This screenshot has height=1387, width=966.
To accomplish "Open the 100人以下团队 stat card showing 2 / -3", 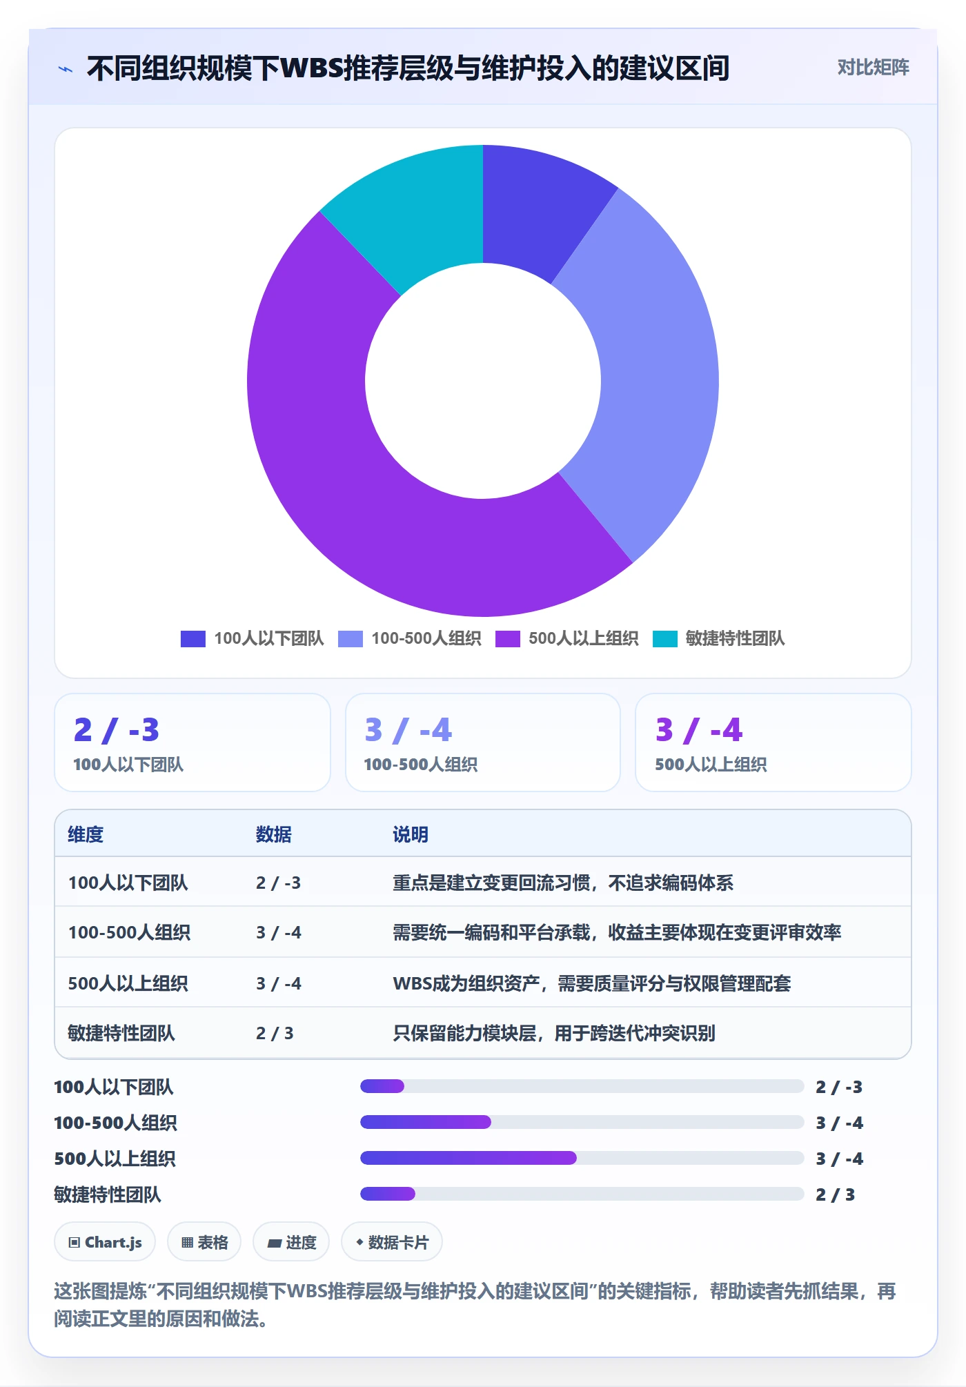I will pos(193,742).
